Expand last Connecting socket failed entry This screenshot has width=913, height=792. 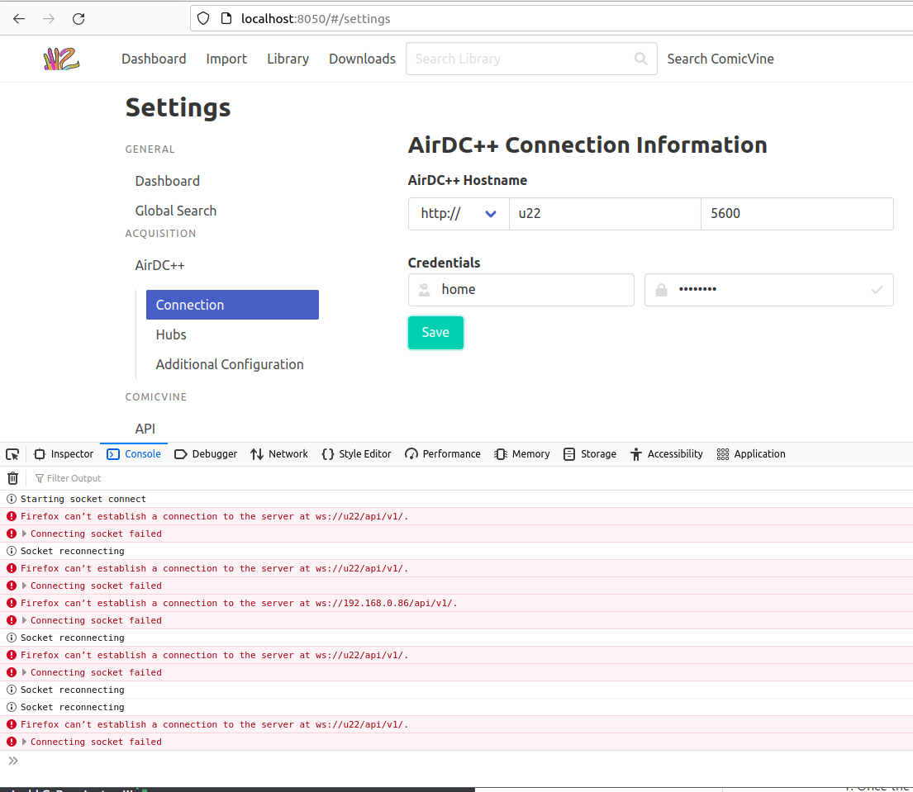(x=25, y=742)
